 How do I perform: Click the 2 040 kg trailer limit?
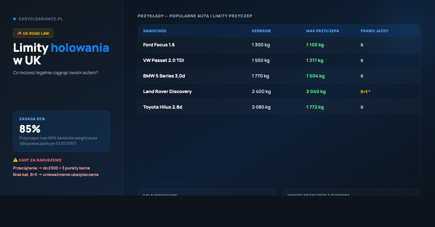tap(316, 92)
